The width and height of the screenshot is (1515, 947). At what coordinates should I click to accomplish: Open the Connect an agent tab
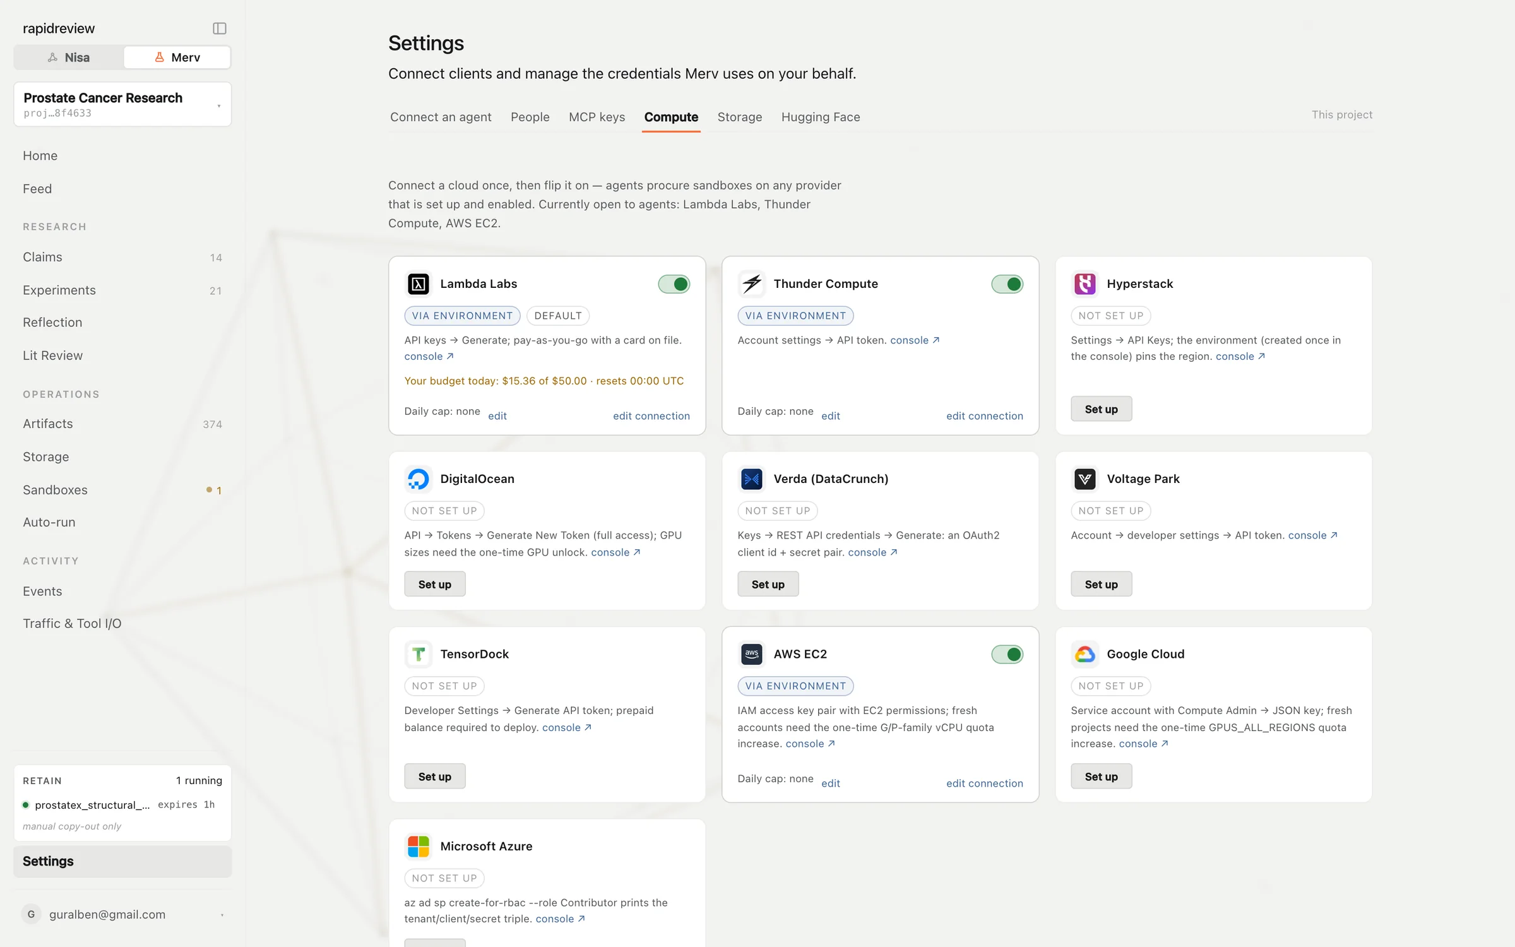441,117
